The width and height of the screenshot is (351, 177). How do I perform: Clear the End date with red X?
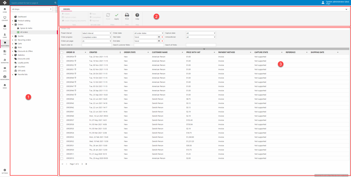point(162,41)
